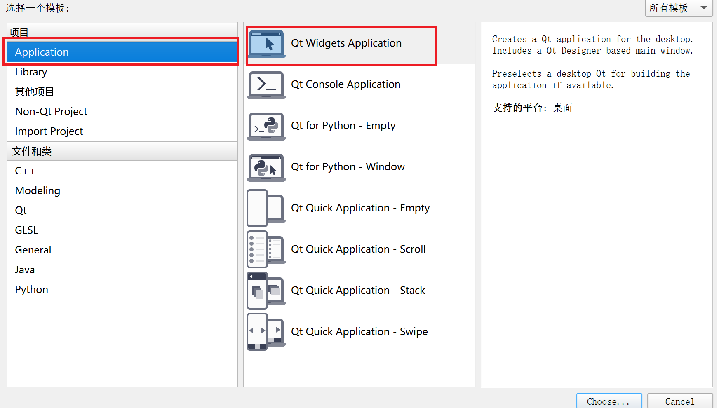The height and width of the screenshot is (408, 719).
Task: Click the Qt Quick Application - Empty icon
Action: tap(266, 208)
